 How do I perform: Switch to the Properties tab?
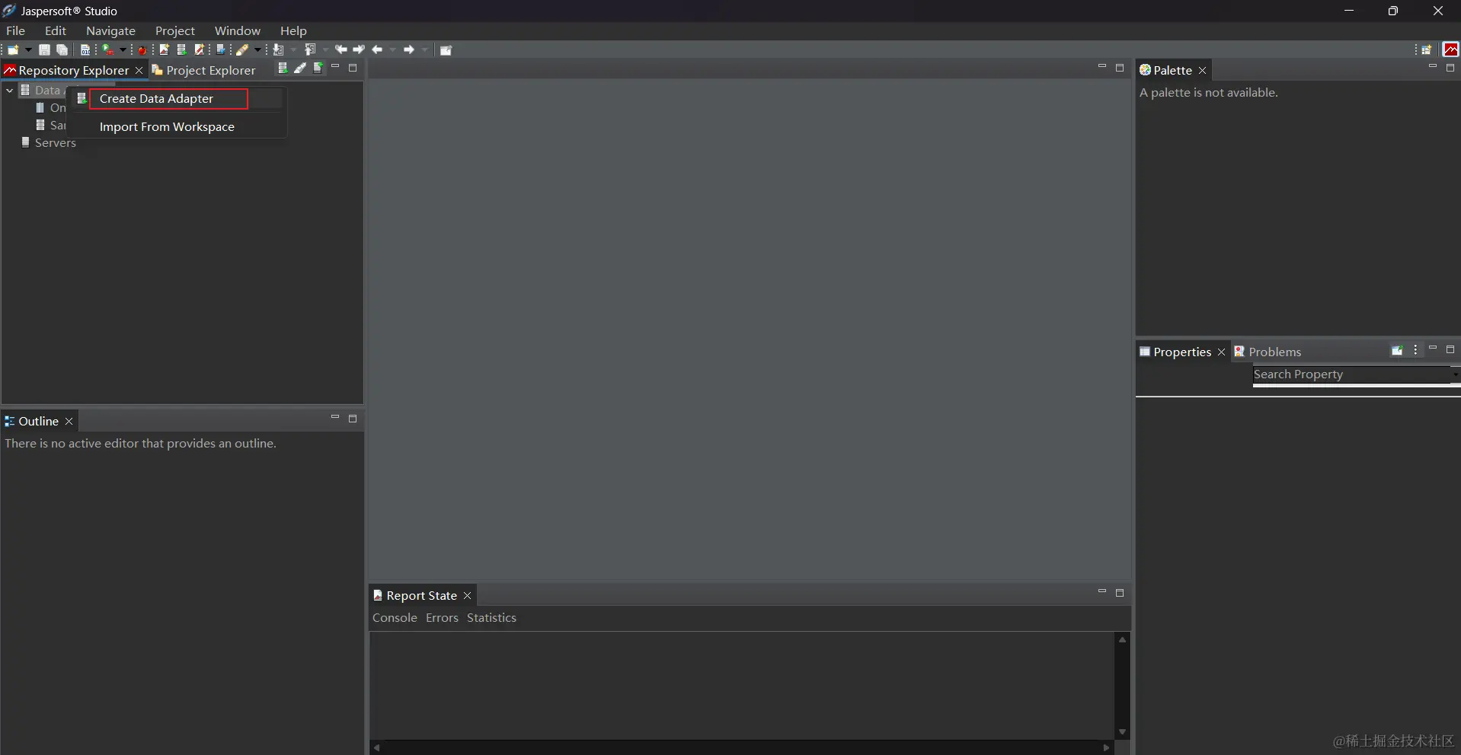[x=1175, y=352]
